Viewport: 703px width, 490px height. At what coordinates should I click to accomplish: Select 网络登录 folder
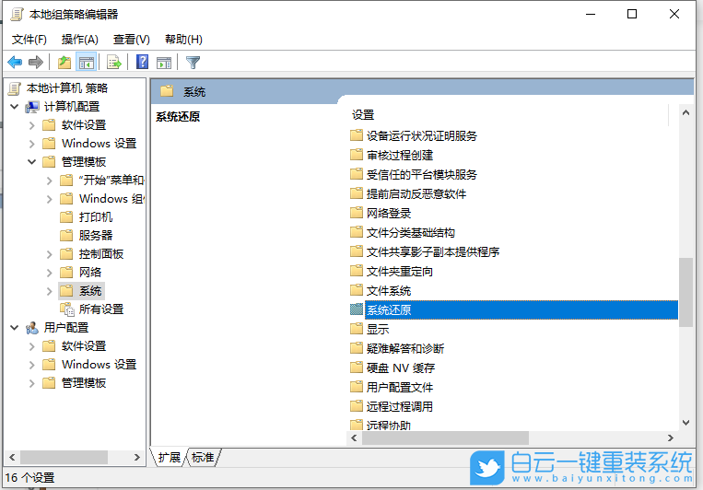(389, 214)
